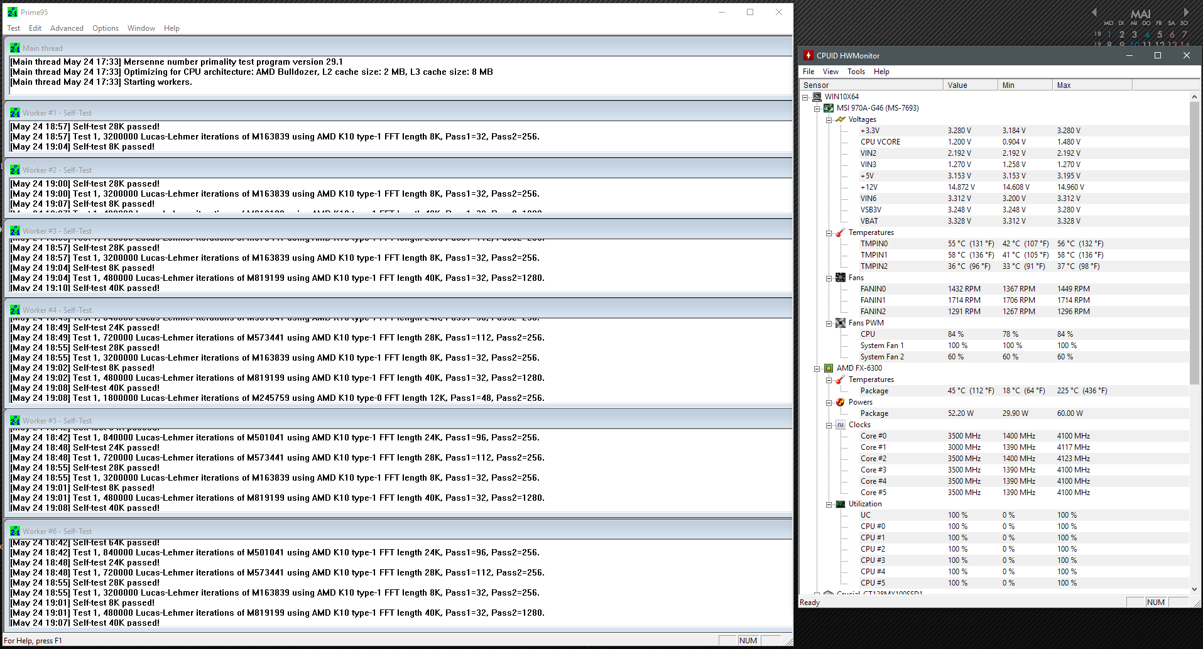
Task: Click the Powers flame icon
Action: [841, 402]
